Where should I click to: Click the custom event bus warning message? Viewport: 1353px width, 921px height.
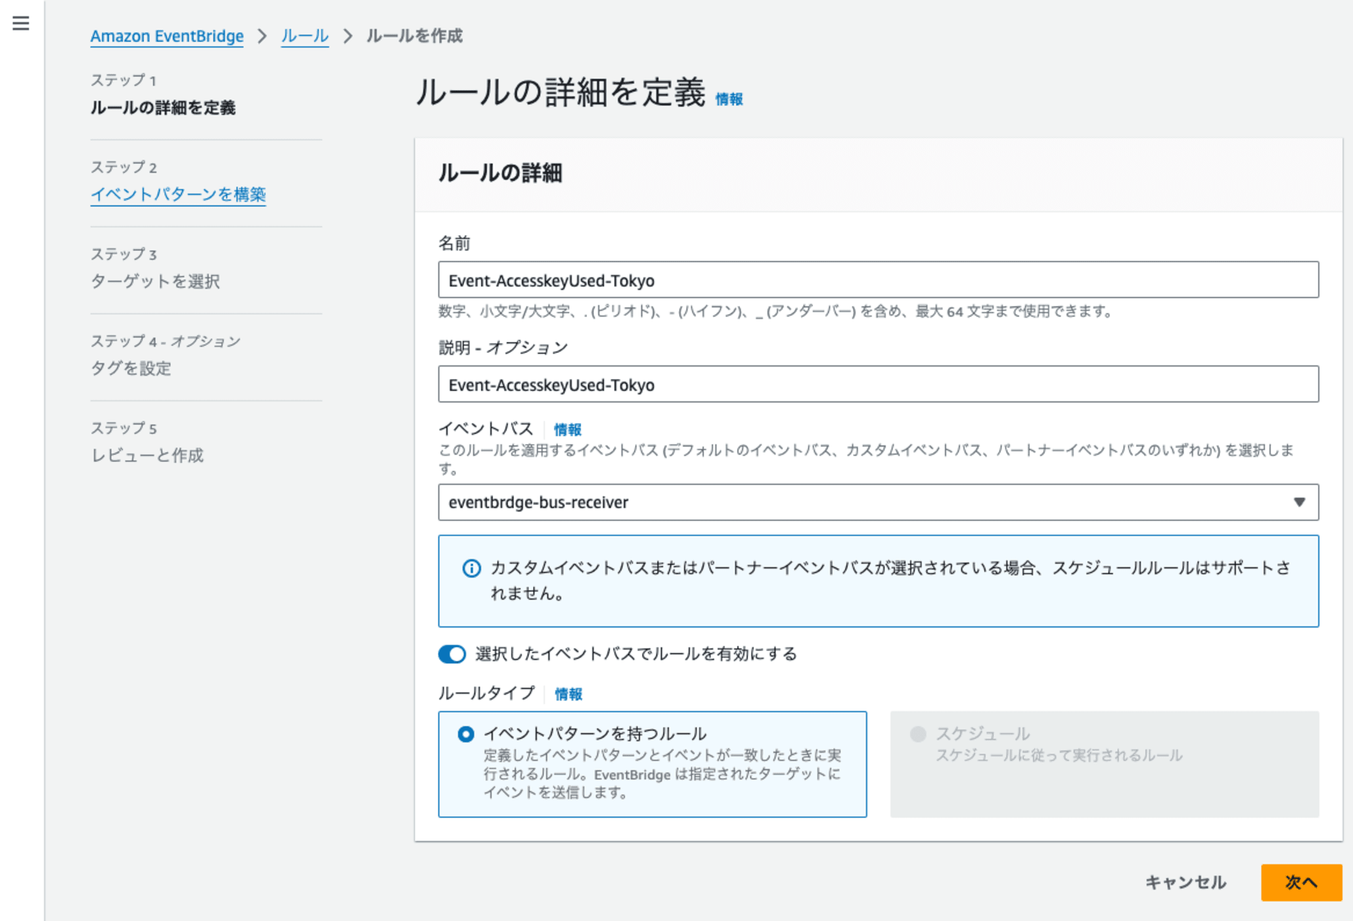pyautogui.click(x=890, y=581)
